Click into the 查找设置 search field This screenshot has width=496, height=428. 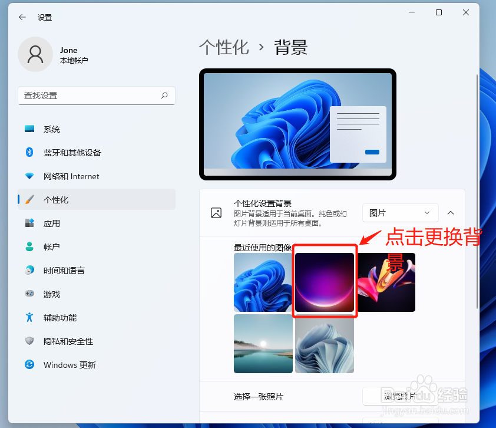click(x=97, y=96)
